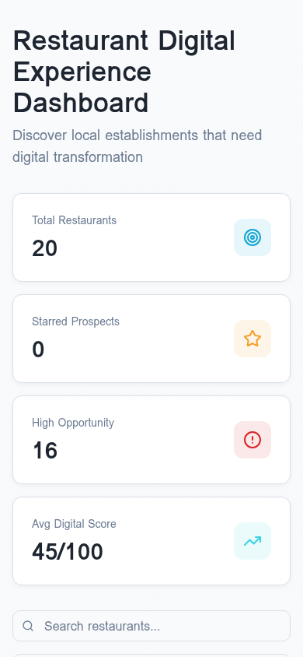The image size is (303, 657).
Task: Select the High Opportunity label text
Action: (x=73, y=423)
